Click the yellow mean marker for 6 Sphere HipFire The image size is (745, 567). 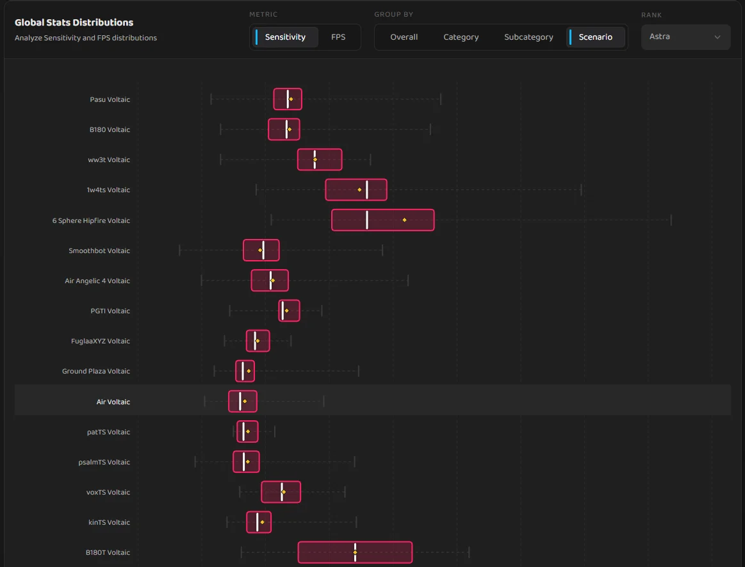pyautogui.click(x=404, y=220)
